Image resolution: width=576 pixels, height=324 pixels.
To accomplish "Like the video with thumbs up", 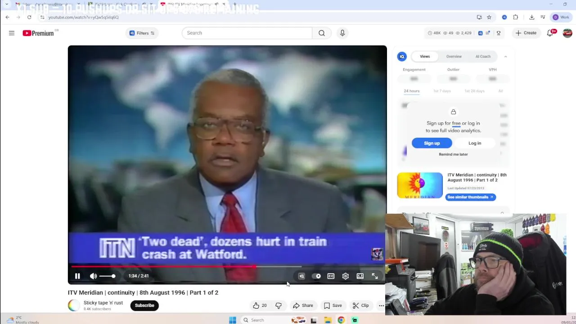I will click(x=260, y=306).
